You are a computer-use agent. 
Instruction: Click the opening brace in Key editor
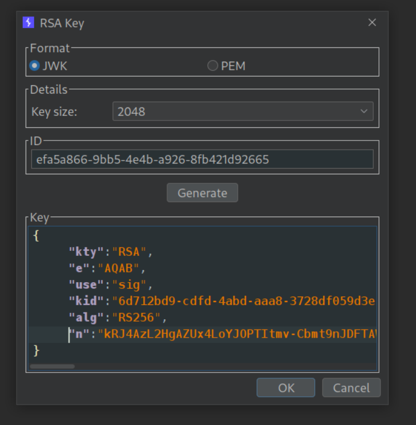[x=36, y=236]
